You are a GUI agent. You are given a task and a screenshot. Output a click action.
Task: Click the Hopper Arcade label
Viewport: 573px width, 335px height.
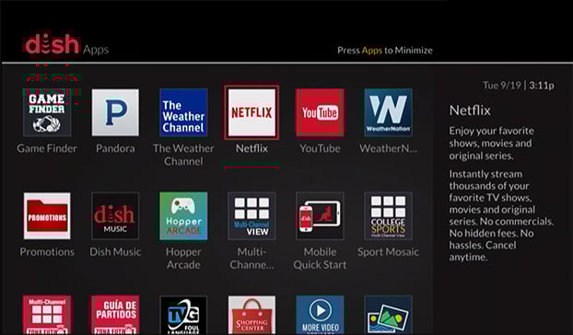[x=183, y=258]
